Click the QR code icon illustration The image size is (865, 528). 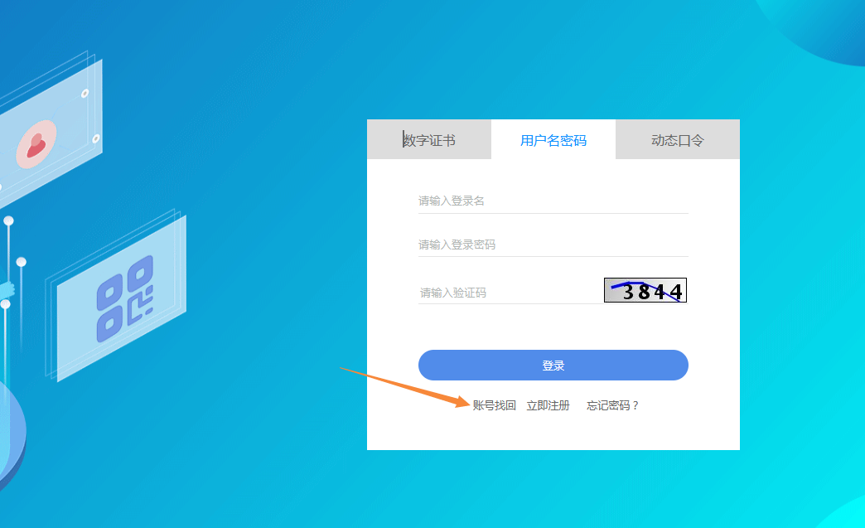coord(125,298)
